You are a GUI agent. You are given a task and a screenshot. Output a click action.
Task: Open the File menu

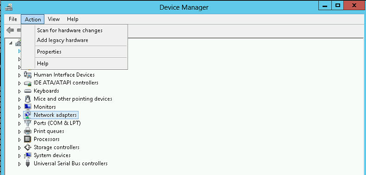[x=13, y=19]
